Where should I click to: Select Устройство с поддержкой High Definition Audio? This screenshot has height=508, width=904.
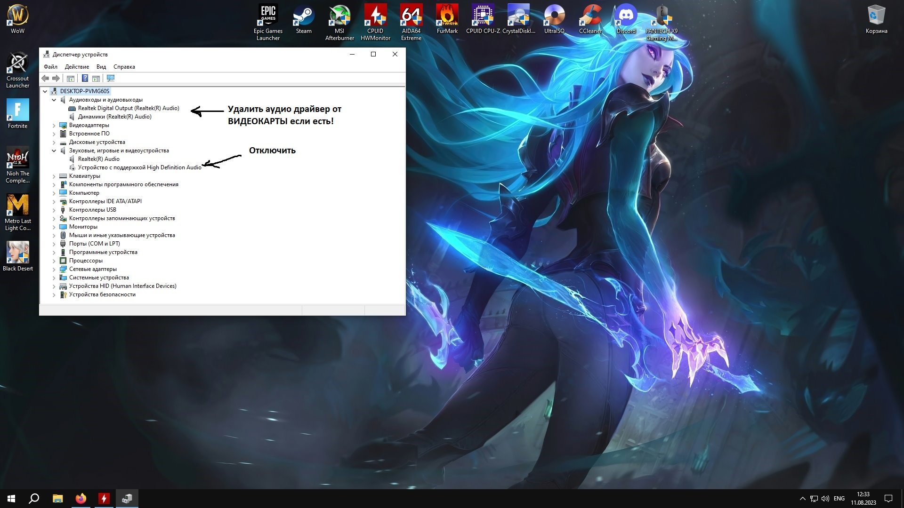coord(139,167)
